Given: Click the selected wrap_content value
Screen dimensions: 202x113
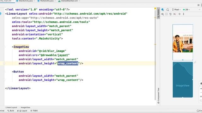Looking at the screenshot, I should tap(68, 63).
